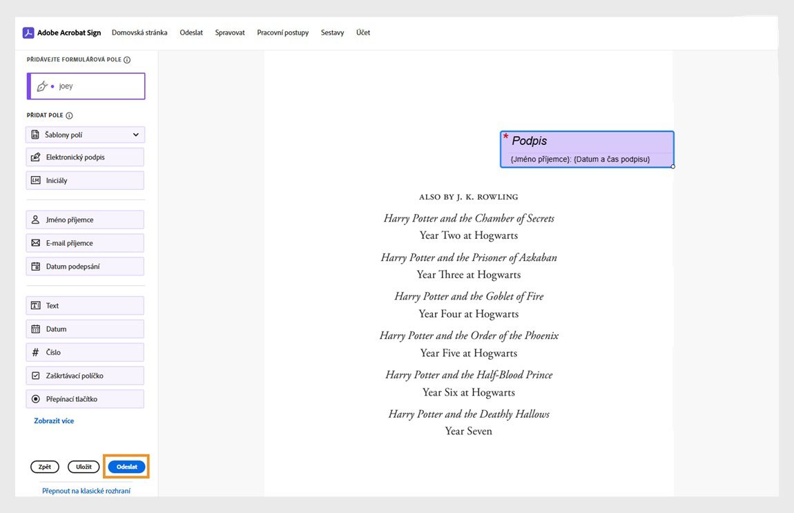794x513 pixels.
Task: Click the "ALSO BY J. K. ROWLING" heading
Action: 468,197
